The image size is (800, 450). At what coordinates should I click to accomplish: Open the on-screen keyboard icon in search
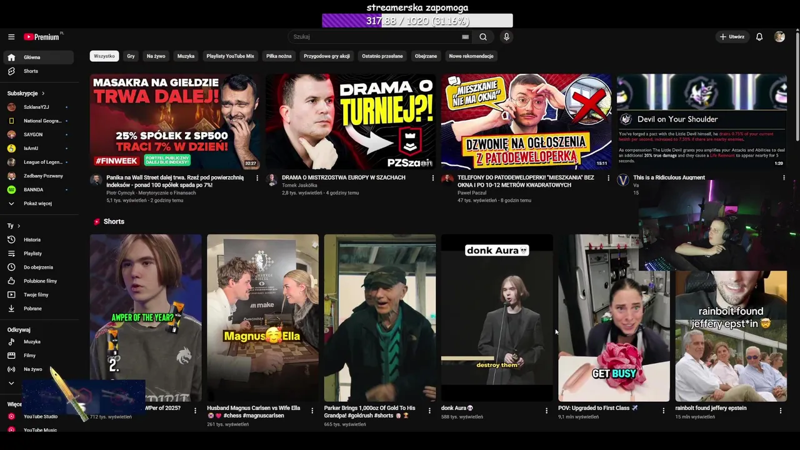pyautogui.click(x=465, y=37)
